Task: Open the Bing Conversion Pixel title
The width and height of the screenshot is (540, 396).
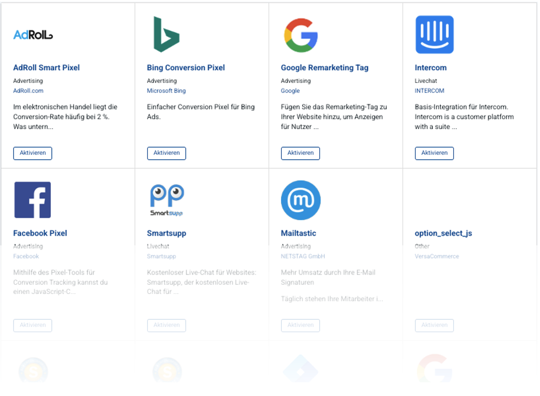Action: (186, 67)
